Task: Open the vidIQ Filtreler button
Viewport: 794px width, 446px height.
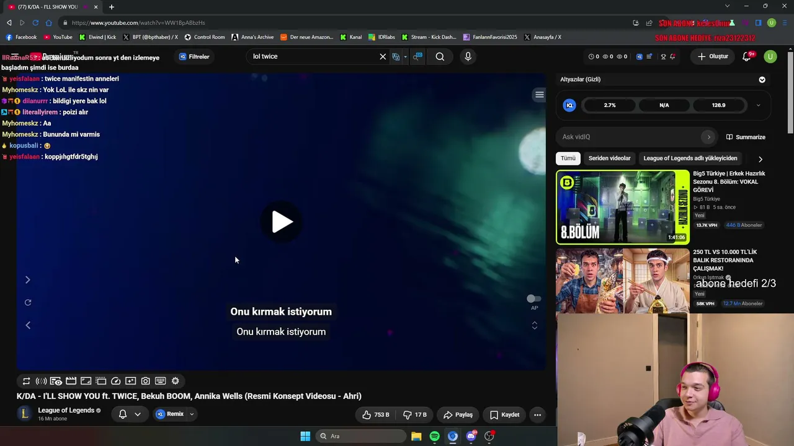Action: coord(194,56)
